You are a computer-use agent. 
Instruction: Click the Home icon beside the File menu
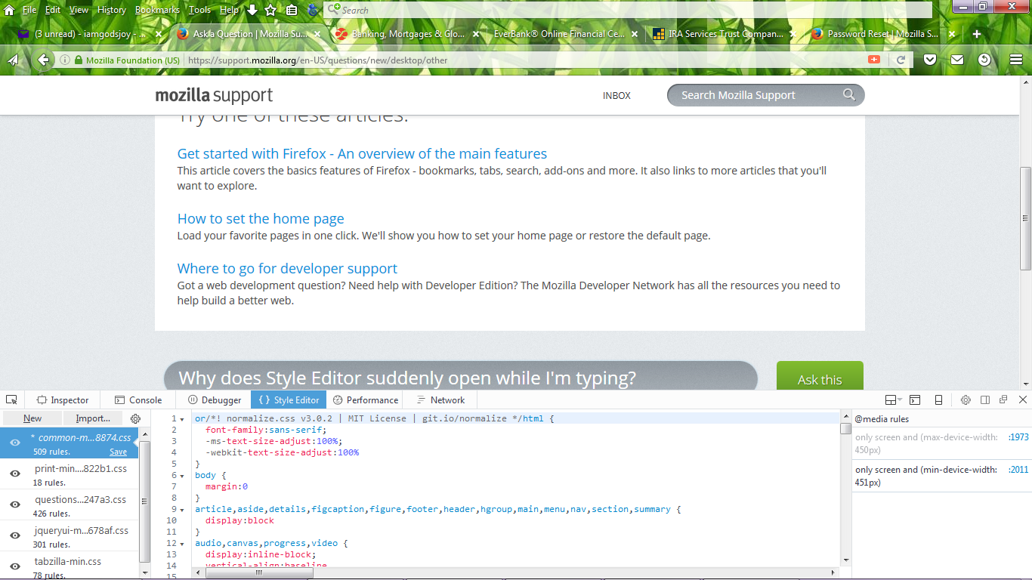tap(9, 10)
